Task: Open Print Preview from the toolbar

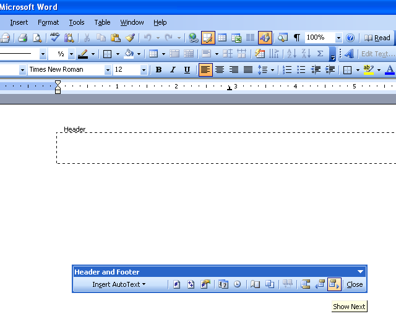Action: [37, 38]
